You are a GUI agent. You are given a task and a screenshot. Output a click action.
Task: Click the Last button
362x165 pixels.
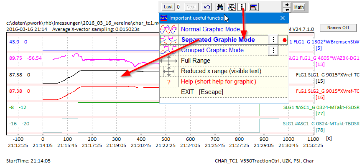tap(168, 7)
